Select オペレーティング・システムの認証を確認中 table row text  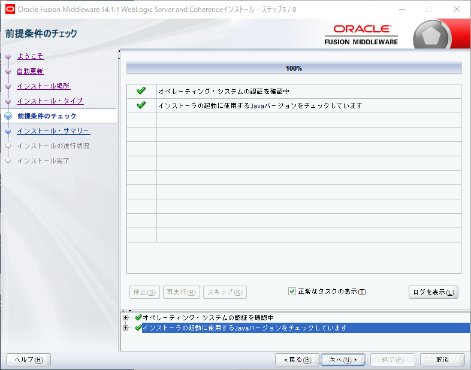[224, 91]
